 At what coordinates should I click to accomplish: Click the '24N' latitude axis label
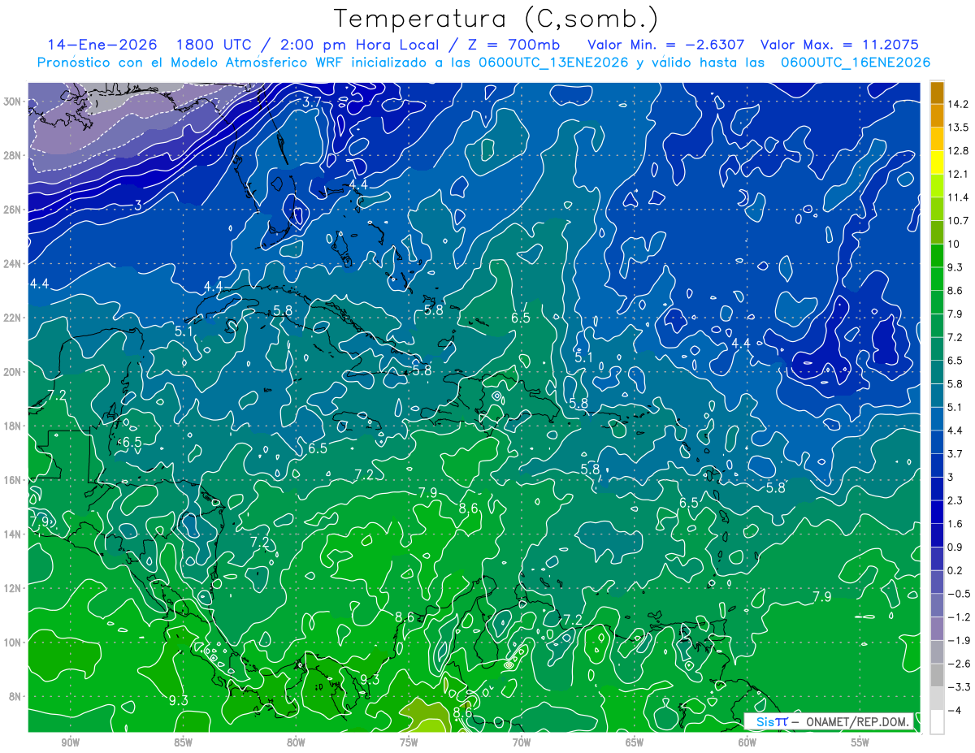pos(11,264)
